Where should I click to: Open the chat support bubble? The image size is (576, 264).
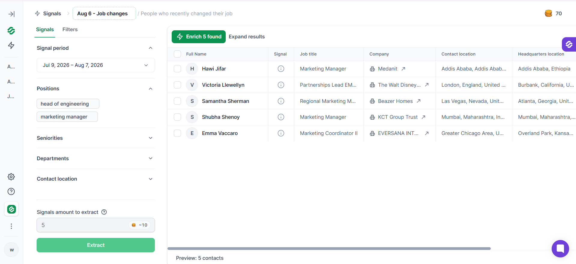pyautogui.click(x=560, y=248)
